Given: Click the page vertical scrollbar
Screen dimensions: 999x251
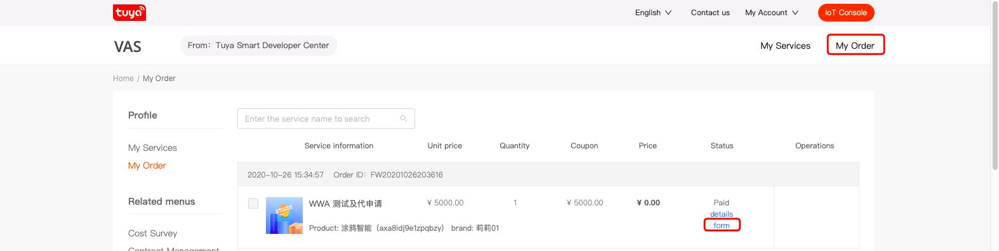Looking at the screenshot, I should (995, 86).
